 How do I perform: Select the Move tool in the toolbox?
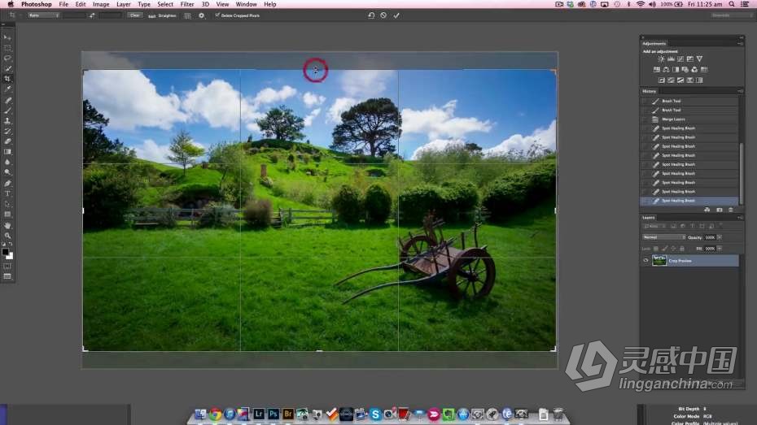7,37
